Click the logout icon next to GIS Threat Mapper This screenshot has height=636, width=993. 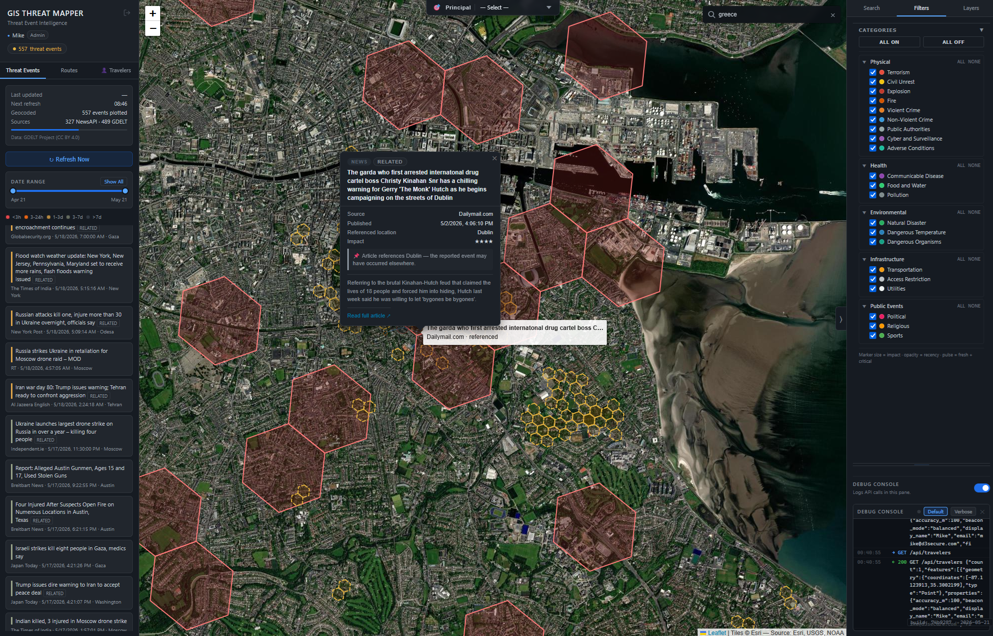[x=127, y=13]
